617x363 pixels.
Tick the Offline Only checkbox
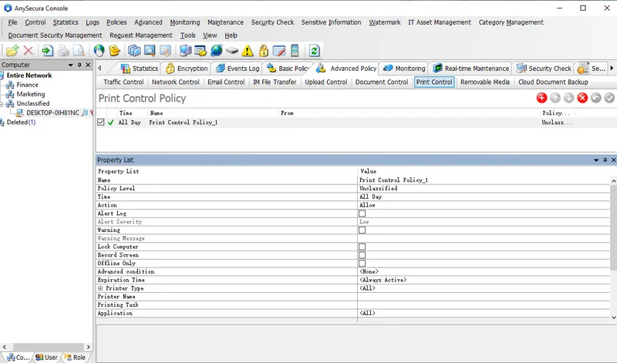click(x=362, y=263)
